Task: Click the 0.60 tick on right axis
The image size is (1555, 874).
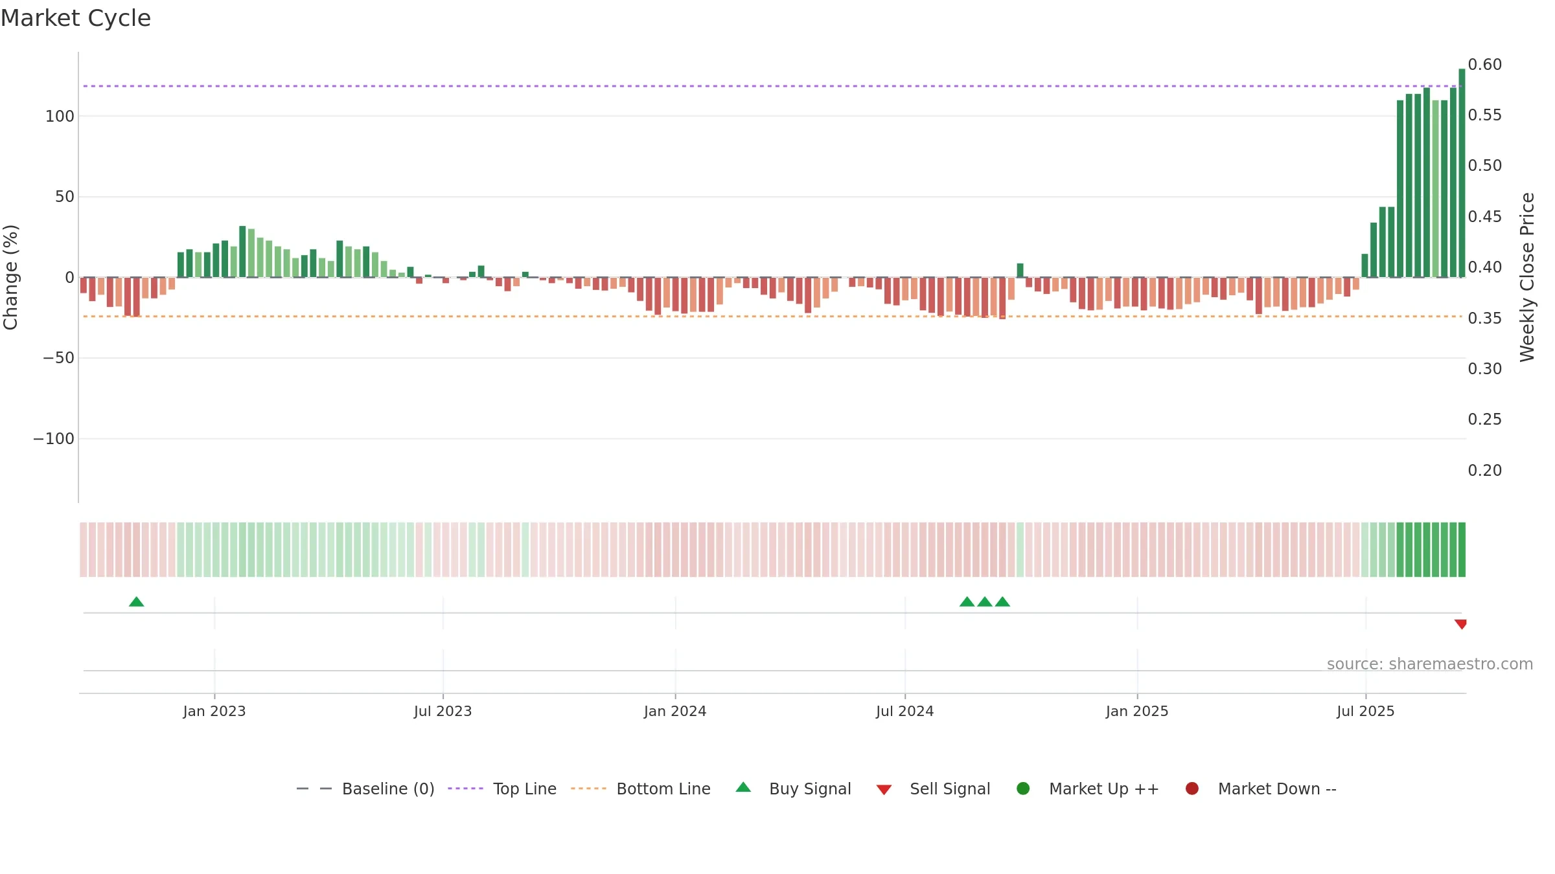Action: (x=1485, y=65)
